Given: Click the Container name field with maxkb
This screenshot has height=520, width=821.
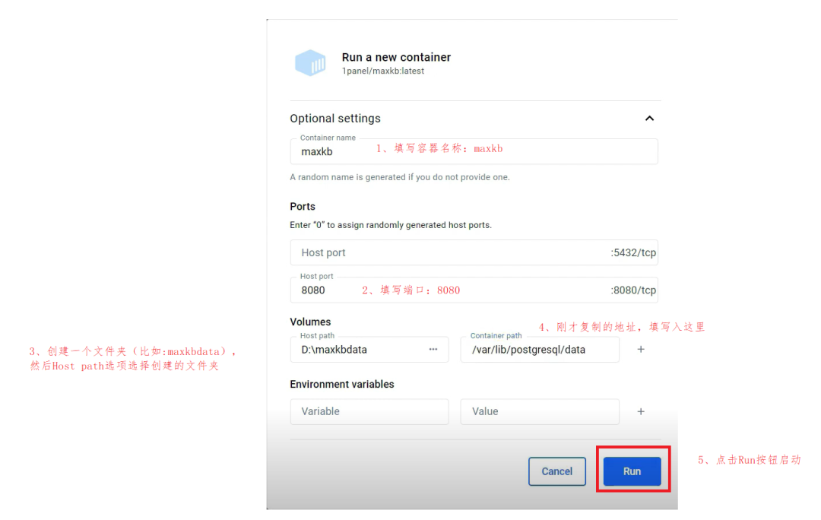Looking at the screenshot, I should tap(474, 151).
